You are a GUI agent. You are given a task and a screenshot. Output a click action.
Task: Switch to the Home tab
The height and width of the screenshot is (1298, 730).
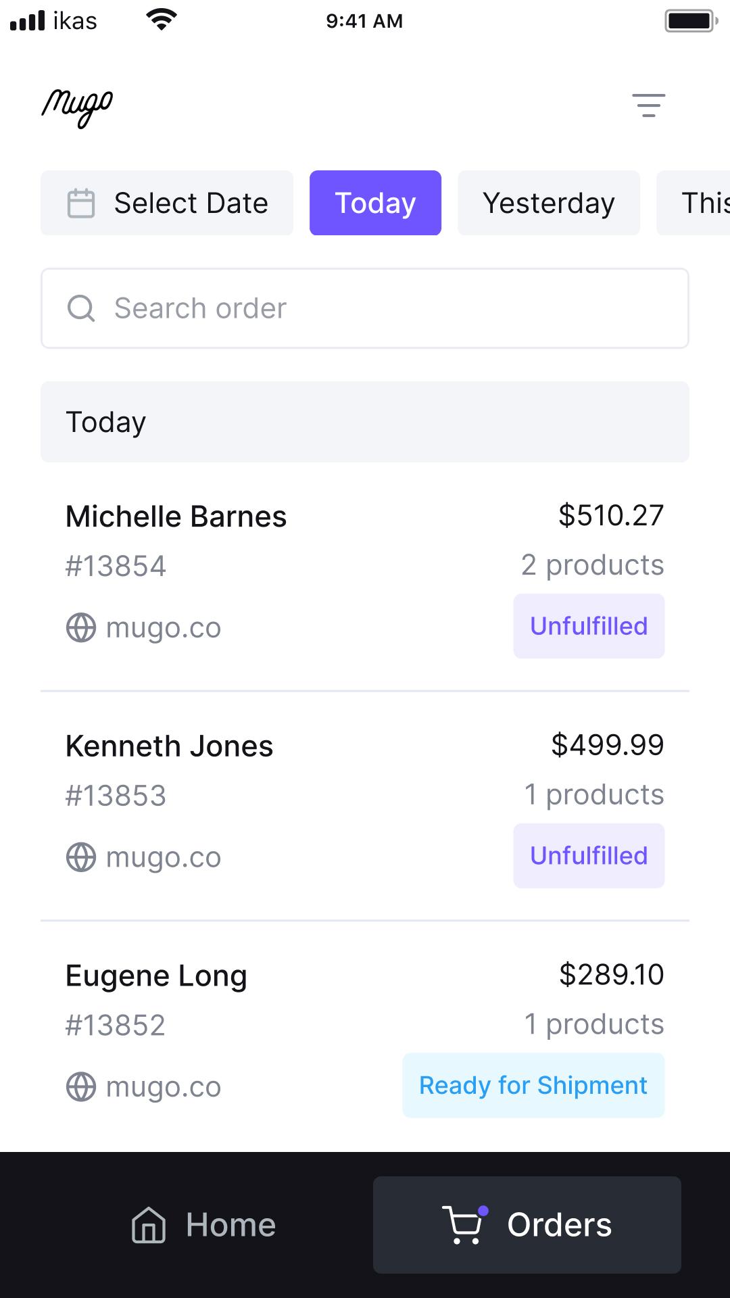203,1225
